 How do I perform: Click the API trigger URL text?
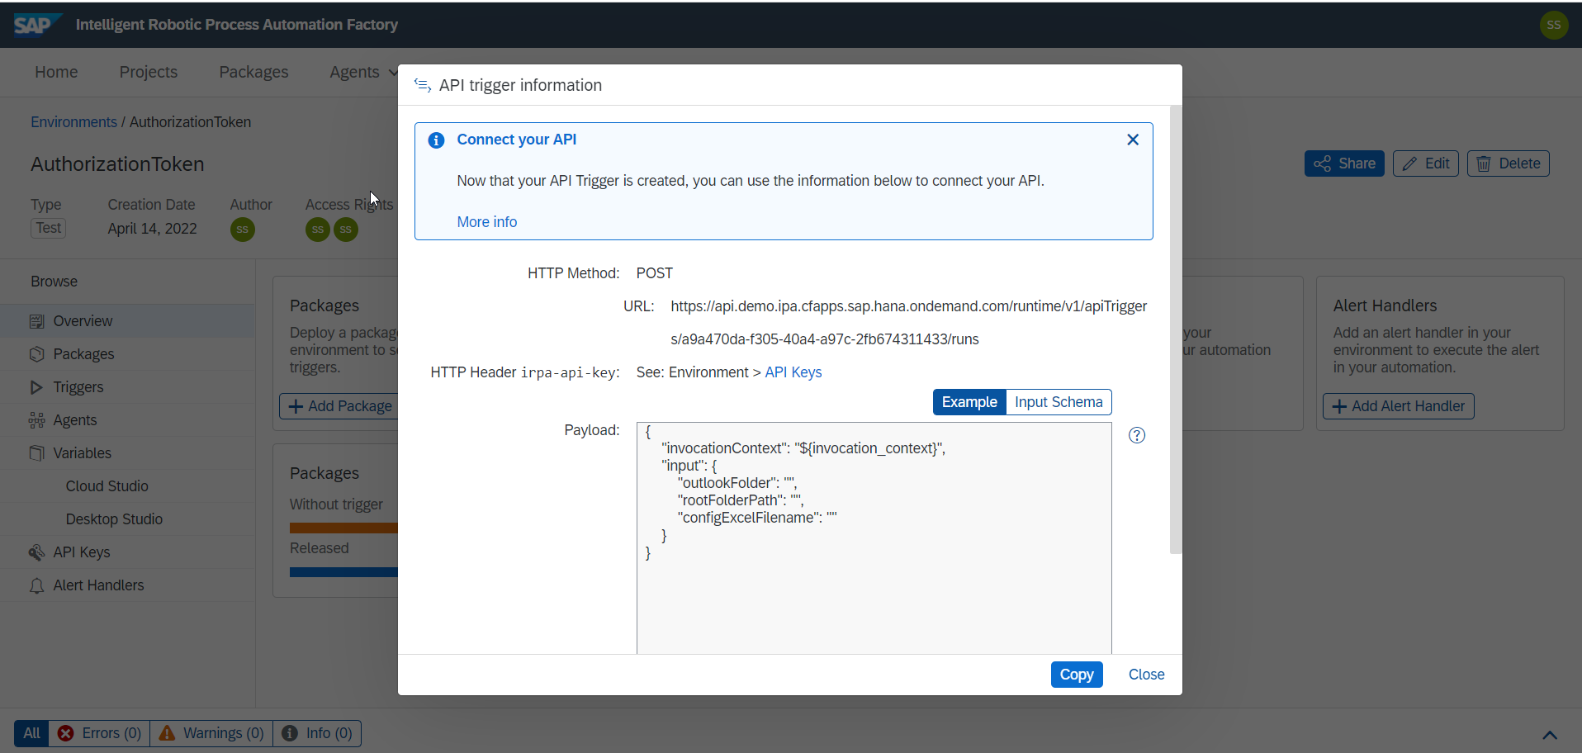pyautogui.click(x=908, y=323)
